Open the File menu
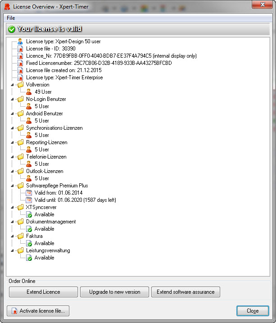Viewport: 276px width, 323px height. pos(11,18)
